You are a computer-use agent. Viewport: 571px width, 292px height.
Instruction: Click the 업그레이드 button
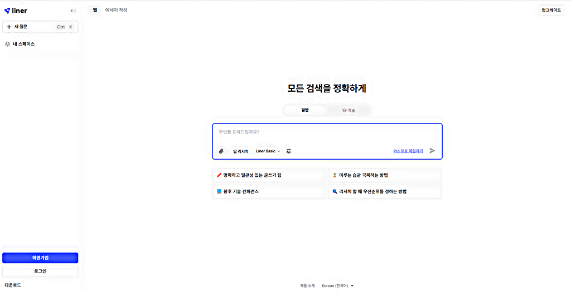pos(551,10)
